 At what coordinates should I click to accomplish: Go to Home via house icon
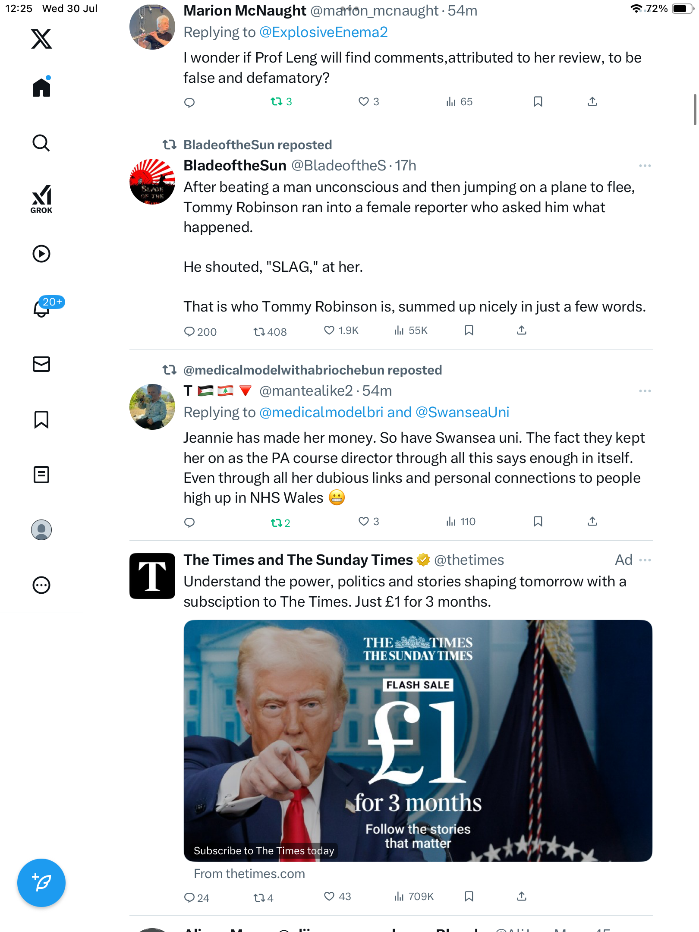(41, 87)
